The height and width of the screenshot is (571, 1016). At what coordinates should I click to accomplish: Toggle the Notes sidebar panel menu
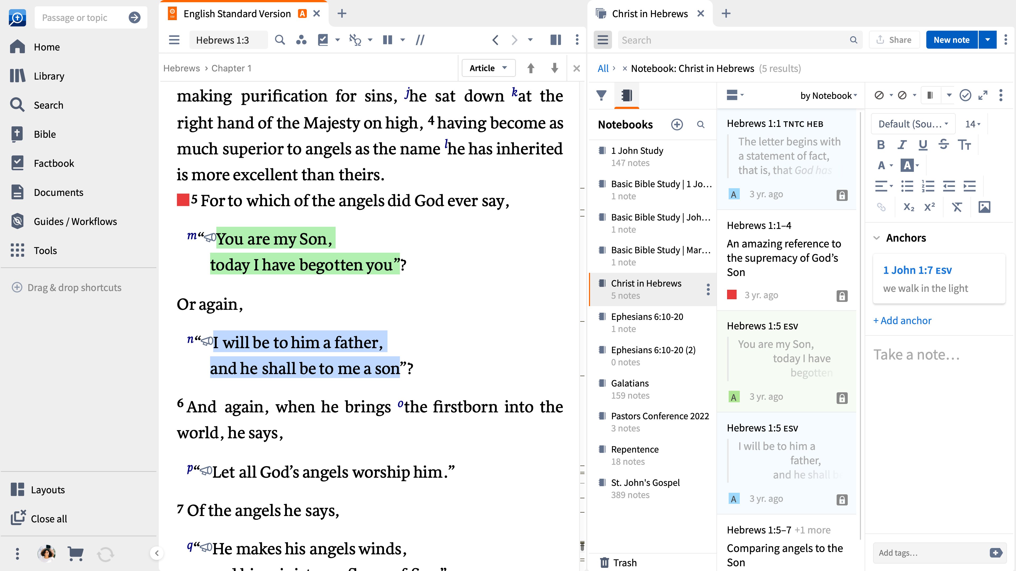pos(602,40)
